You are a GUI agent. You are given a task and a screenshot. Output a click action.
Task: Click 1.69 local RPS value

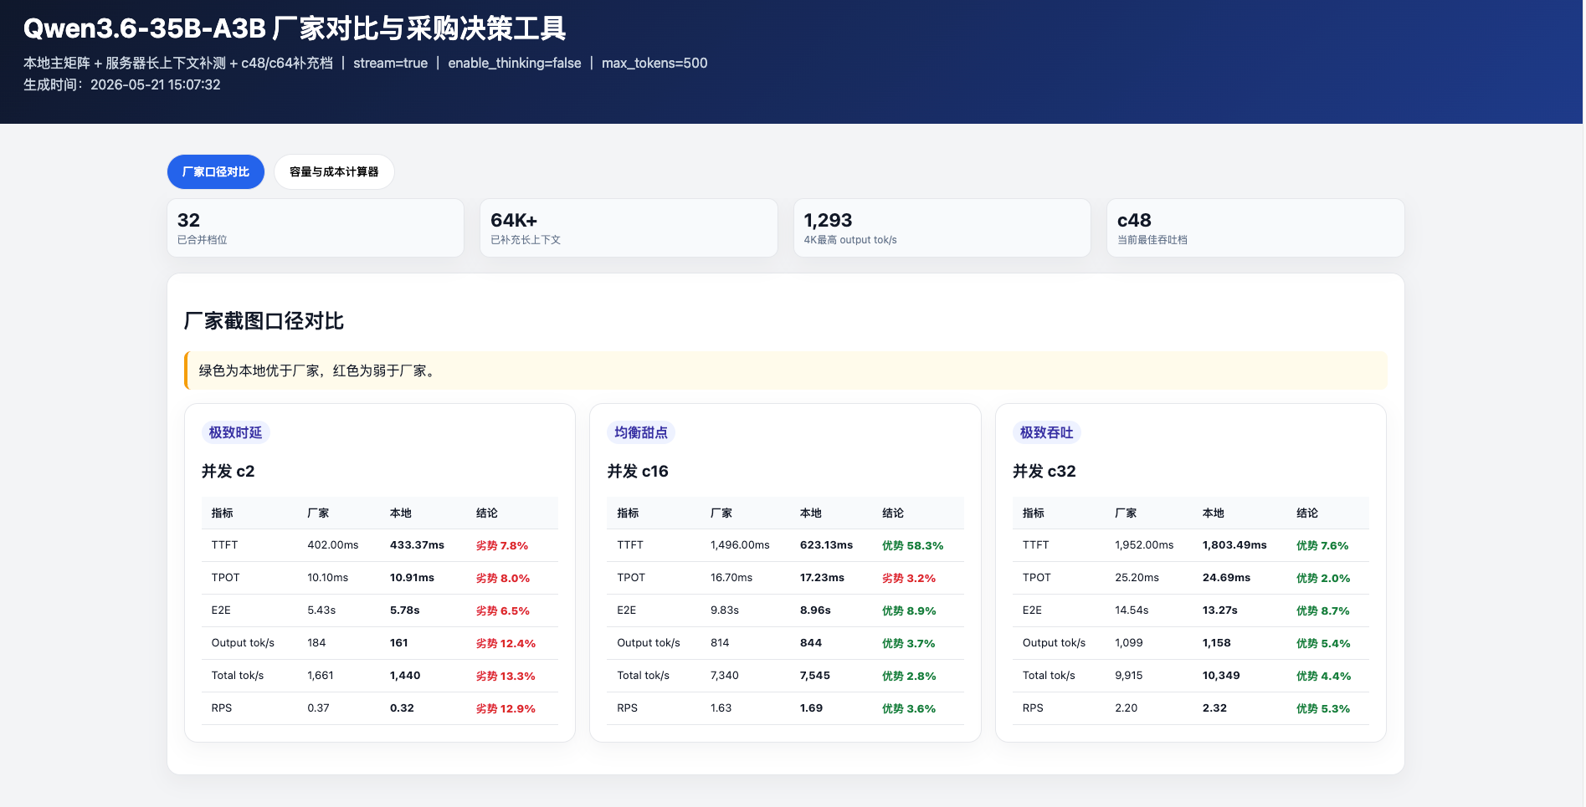[811, 708]
